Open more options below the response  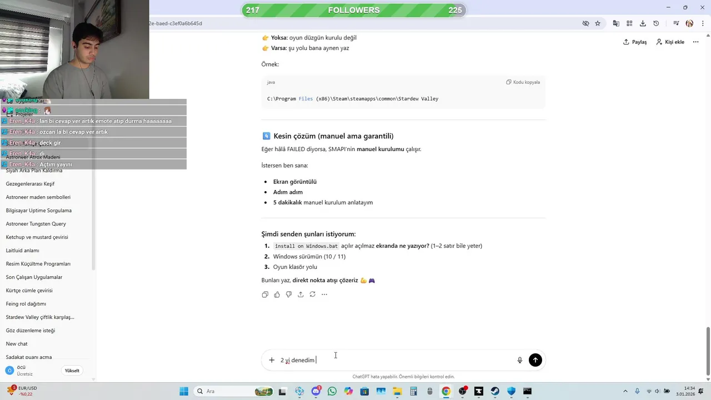[324, 294]
